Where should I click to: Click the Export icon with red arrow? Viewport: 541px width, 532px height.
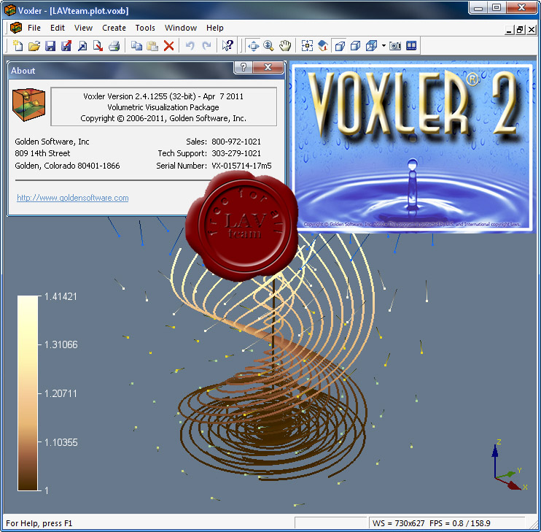coord(98,45)
